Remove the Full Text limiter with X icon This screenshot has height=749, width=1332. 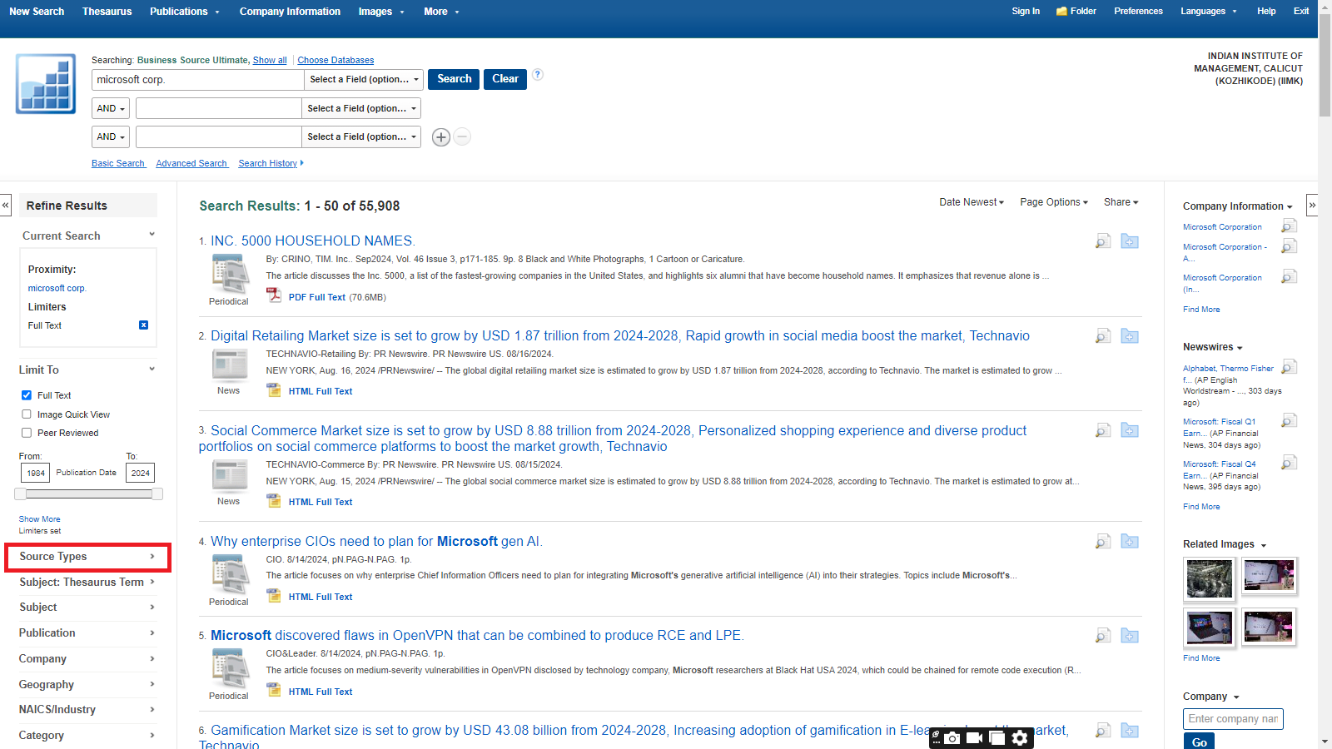[143, 325]
